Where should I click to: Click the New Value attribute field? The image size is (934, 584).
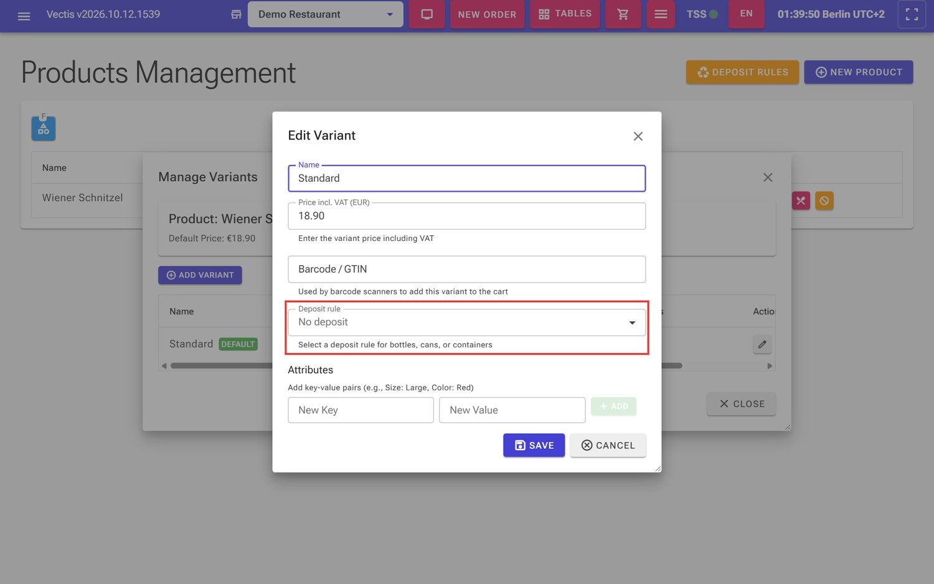coord(512,410)
